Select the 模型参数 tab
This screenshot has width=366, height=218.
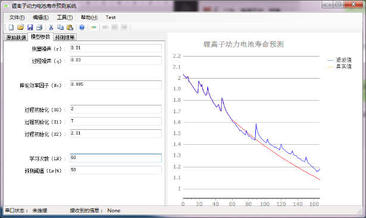40,37
